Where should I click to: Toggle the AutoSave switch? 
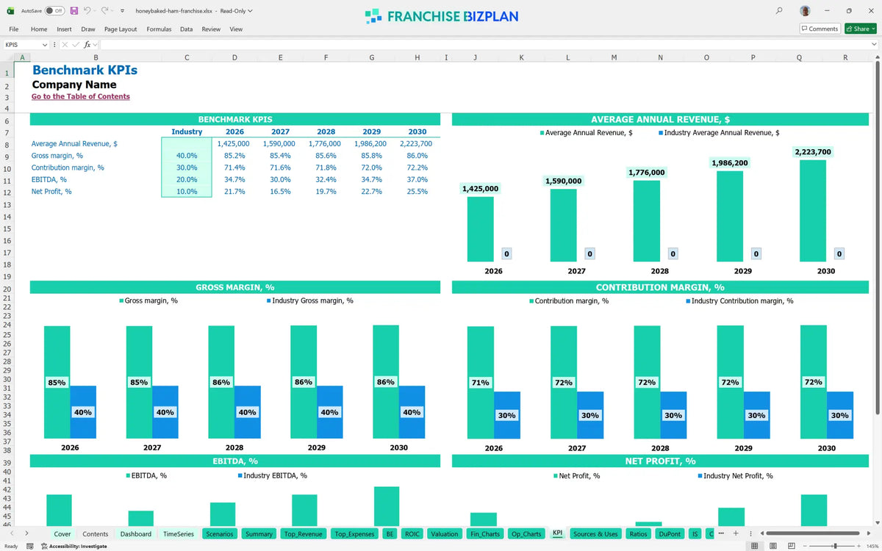[x=54, y=11]
